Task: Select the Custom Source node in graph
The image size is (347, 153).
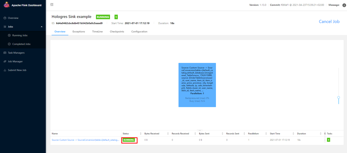Action: 197,85
